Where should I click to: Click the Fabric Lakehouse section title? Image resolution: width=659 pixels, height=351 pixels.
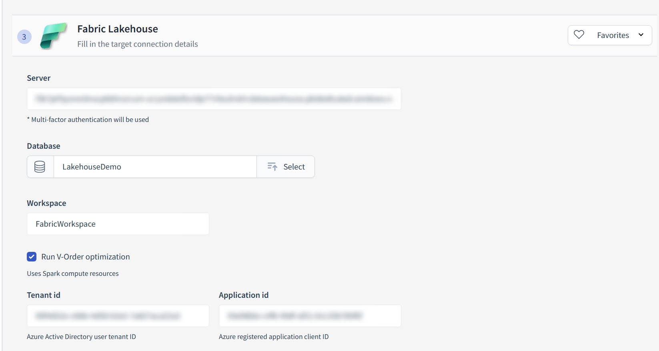click(118, 29)
